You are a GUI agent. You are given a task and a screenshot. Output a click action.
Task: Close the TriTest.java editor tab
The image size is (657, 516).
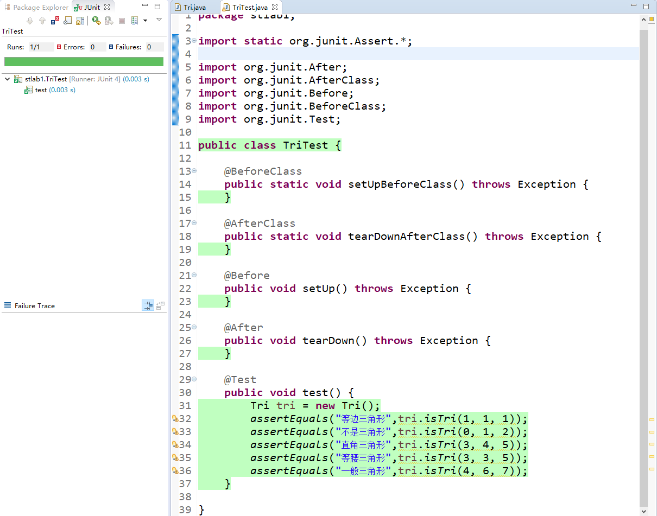pyautogui.click(x=275, y=8)
